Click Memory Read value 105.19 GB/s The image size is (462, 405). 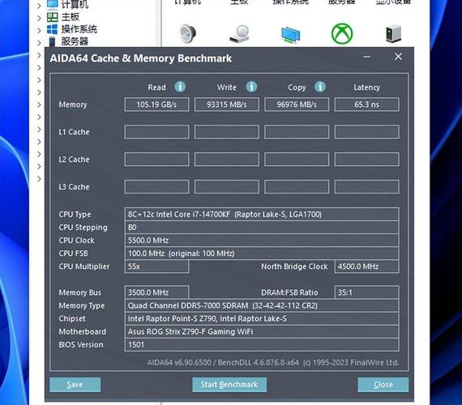pos(156,104)
